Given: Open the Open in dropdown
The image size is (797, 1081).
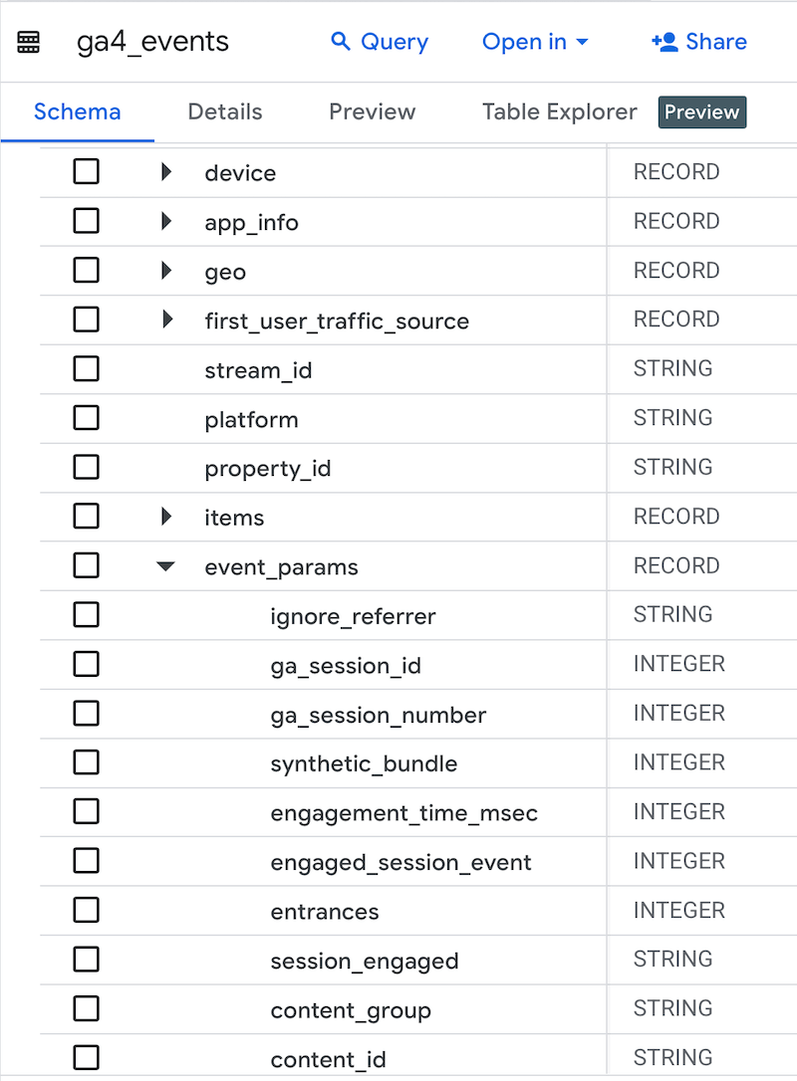Looking at the screenshot, I should click(535, 41).
